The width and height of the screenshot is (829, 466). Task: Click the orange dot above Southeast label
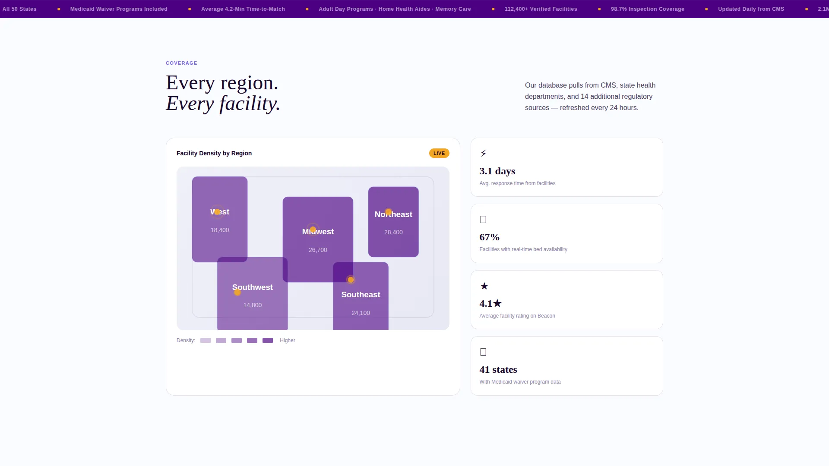(351, 280)
